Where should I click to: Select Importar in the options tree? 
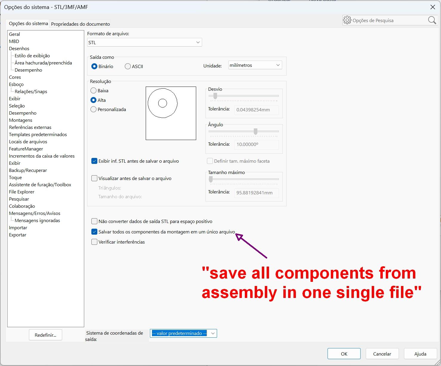pyautogui.click(x=18, y=227)
